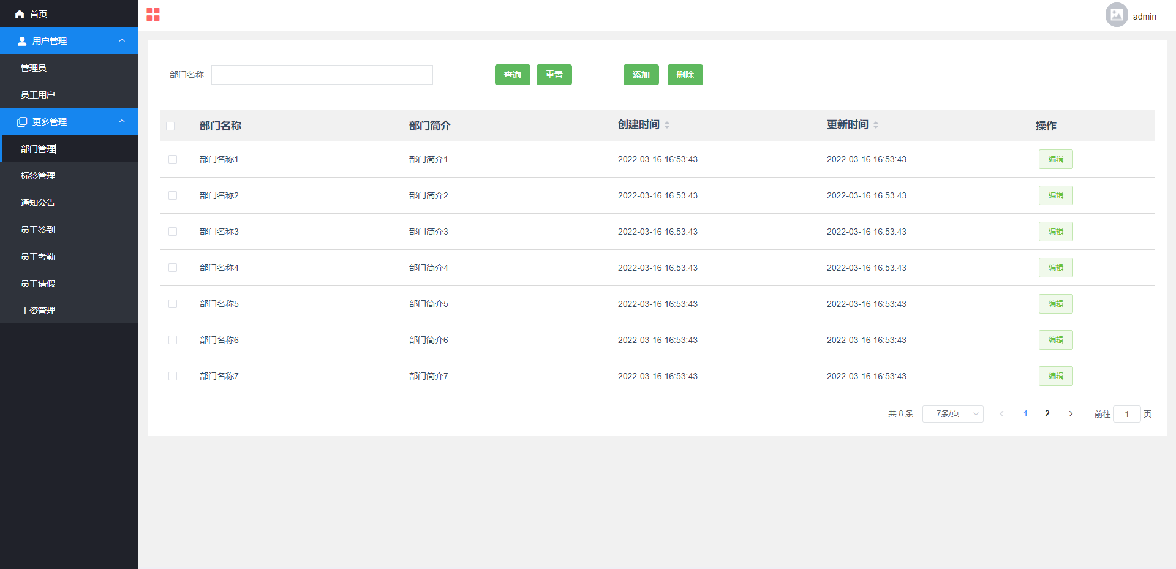
Task: Click the red grid menu icon
Action: [153, 15]
